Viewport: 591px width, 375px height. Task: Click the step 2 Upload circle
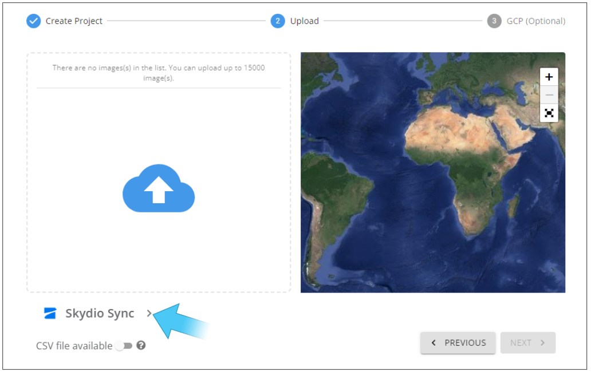point(278,21)
